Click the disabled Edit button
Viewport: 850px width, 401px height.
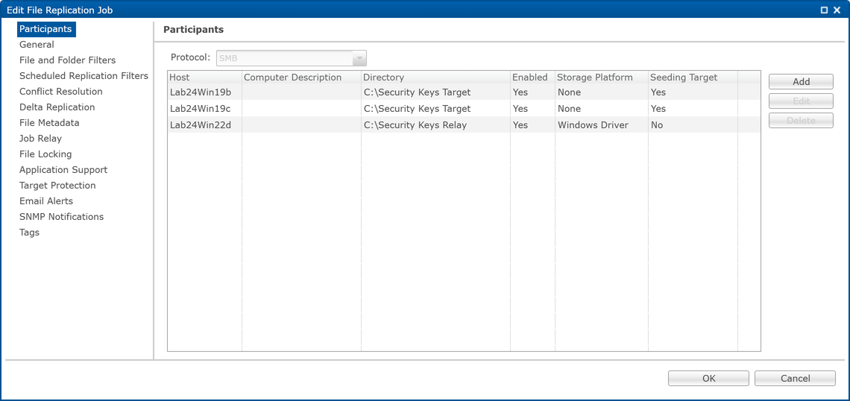click(801, 101)
